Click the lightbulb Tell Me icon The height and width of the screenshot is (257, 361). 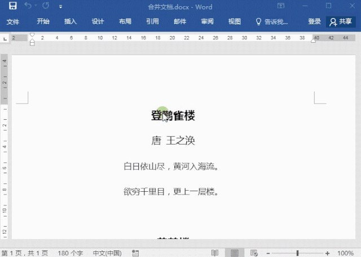tap(258, 22)
